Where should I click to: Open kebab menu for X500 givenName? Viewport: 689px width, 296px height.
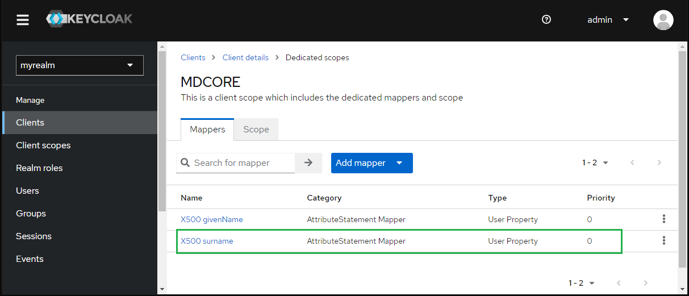(663, 219)
